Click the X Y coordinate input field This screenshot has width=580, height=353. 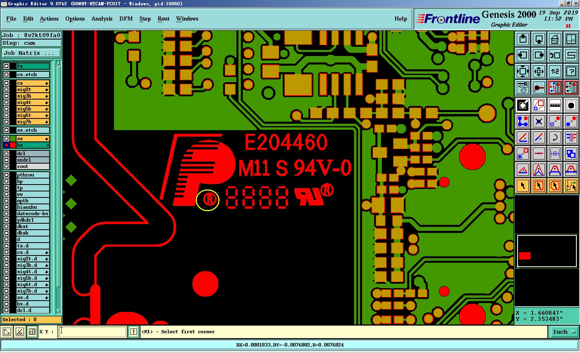tap(93, 332)
